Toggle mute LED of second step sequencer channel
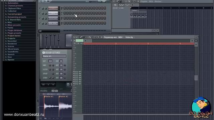This screenshot has width=214, height=120. (40, 13)
